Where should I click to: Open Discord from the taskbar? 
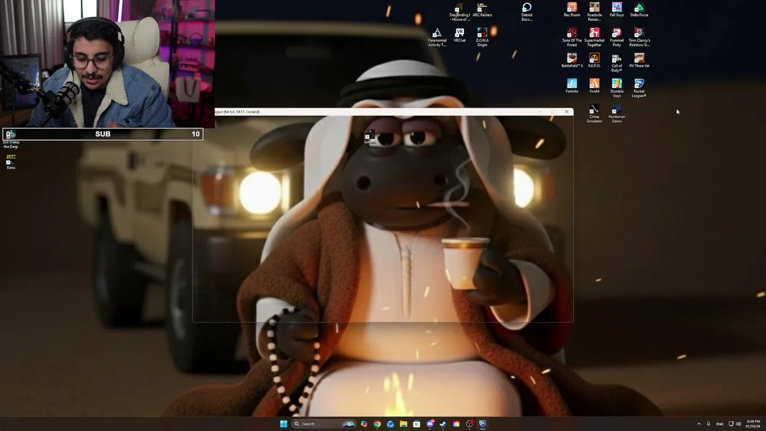[430, 424]
